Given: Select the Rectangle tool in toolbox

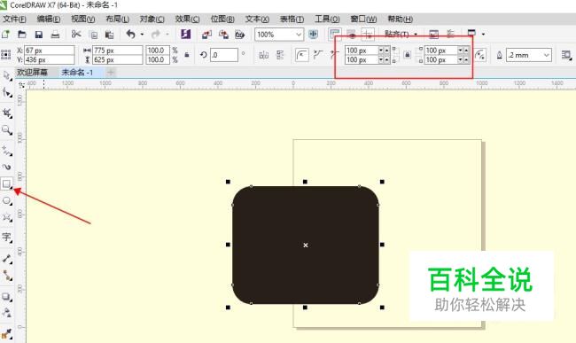Looking at the screenshot, I should pyautogui.click(x=6, y=183).
